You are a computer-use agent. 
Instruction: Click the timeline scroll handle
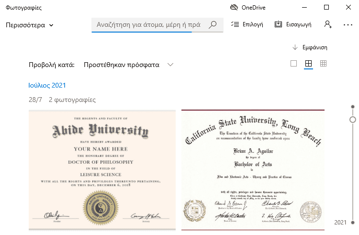(353, 120)
